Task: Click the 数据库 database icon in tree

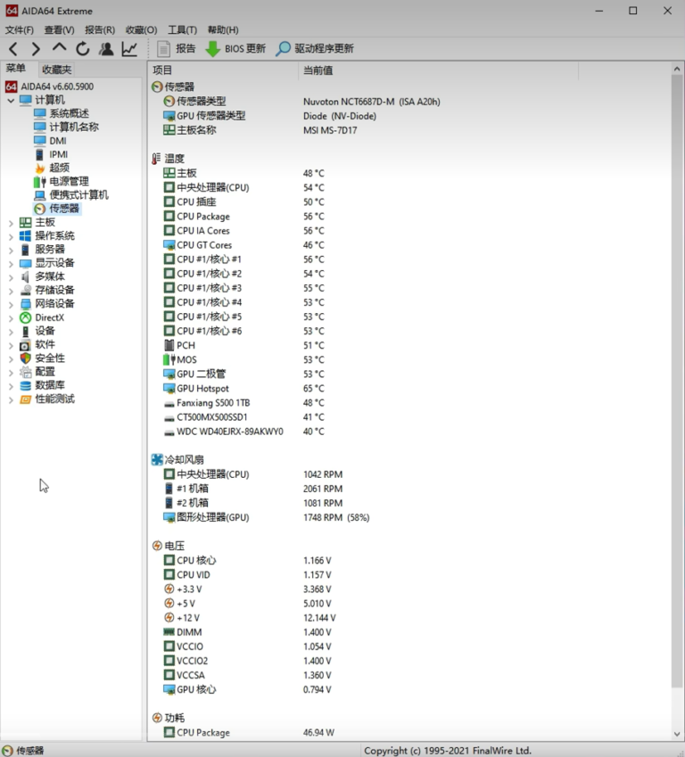Action: 25,385
